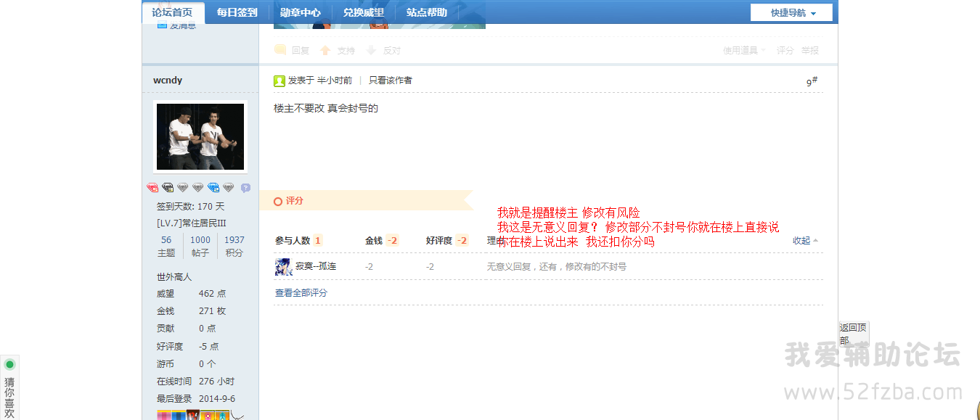Go to 每日签到 tab
The image size is (980, 420).
click(x=237, y=12)
